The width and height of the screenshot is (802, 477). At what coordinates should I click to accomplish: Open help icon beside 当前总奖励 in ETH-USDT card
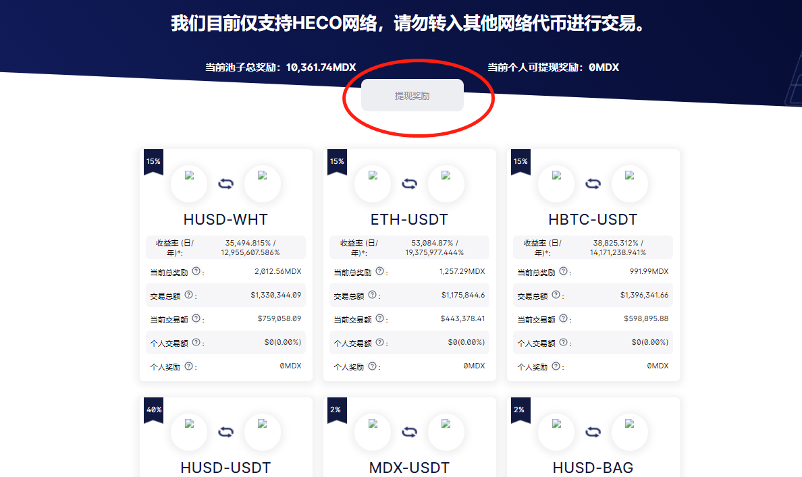379,271
